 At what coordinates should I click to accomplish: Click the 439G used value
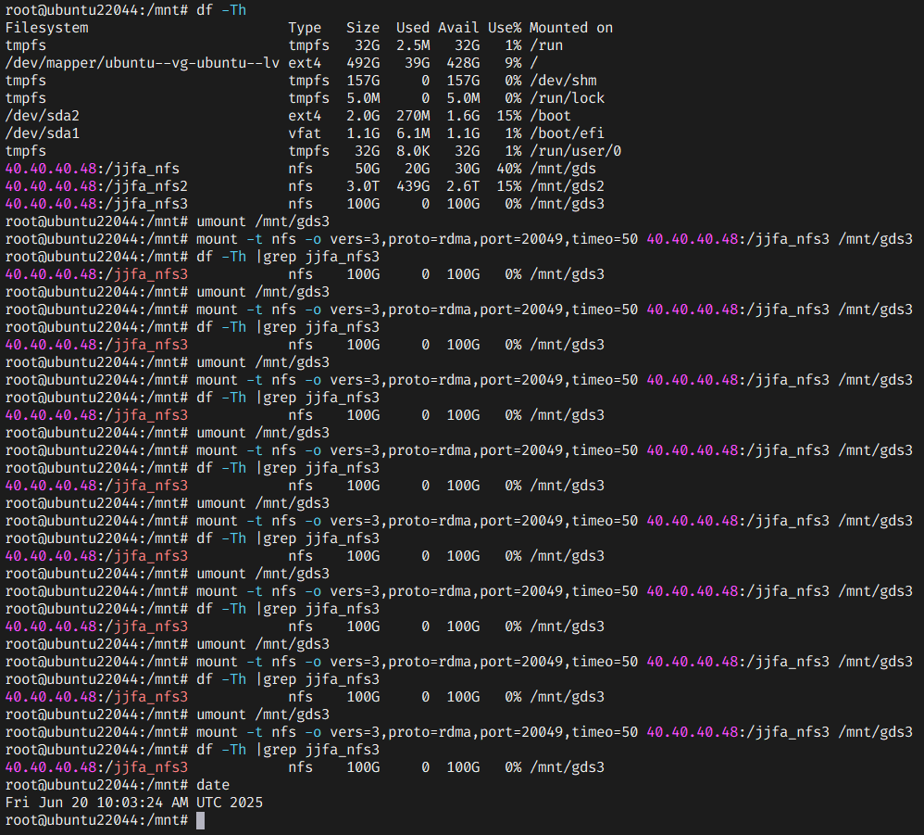coord(413,186)
